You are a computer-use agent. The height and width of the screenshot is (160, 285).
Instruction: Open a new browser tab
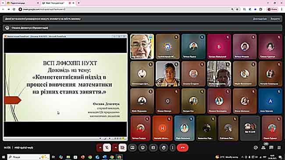(78, 3)
